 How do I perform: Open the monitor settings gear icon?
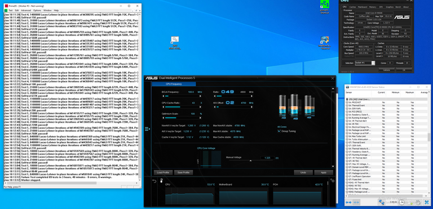coord(332,181)
